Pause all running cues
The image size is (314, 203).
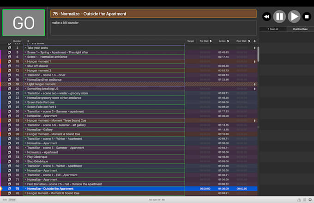[279, 17]
